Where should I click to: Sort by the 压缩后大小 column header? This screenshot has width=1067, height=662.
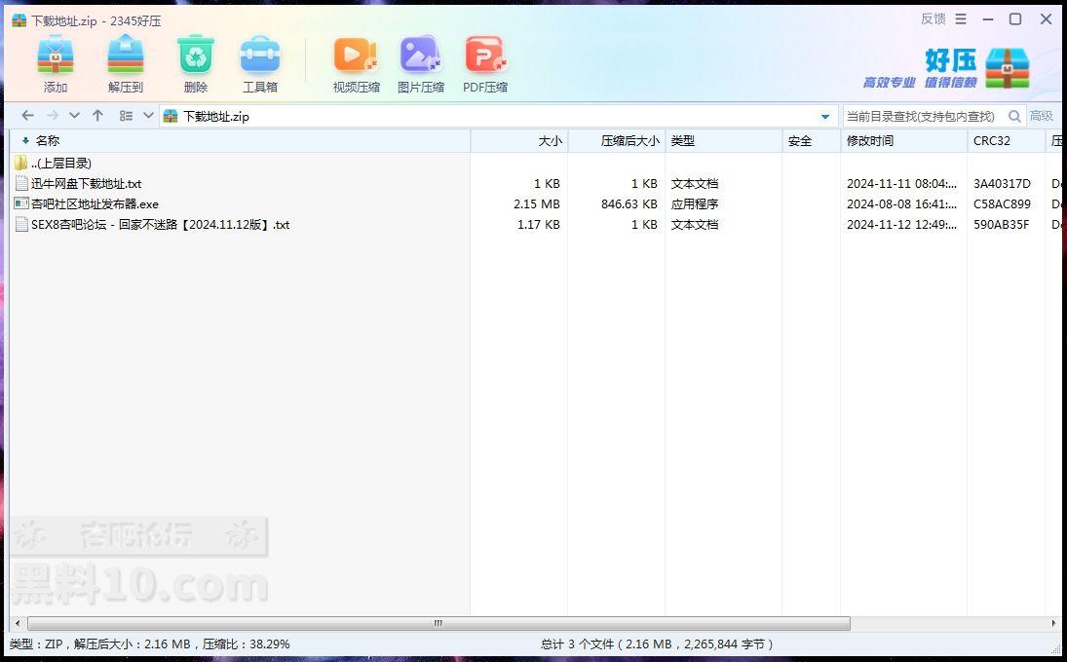(617, 141)
